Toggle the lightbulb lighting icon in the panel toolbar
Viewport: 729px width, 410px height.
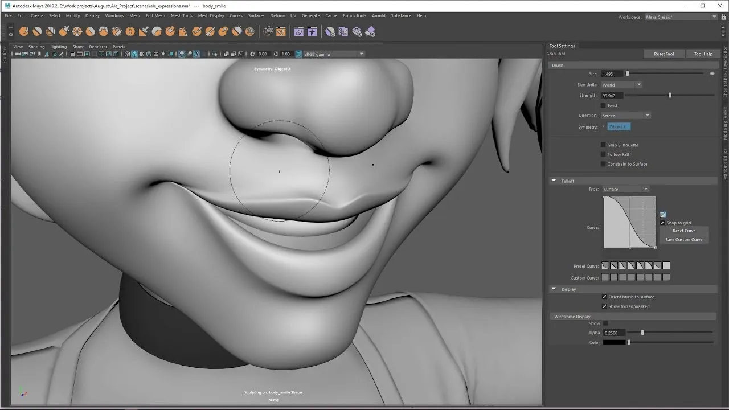click(163, 54)
